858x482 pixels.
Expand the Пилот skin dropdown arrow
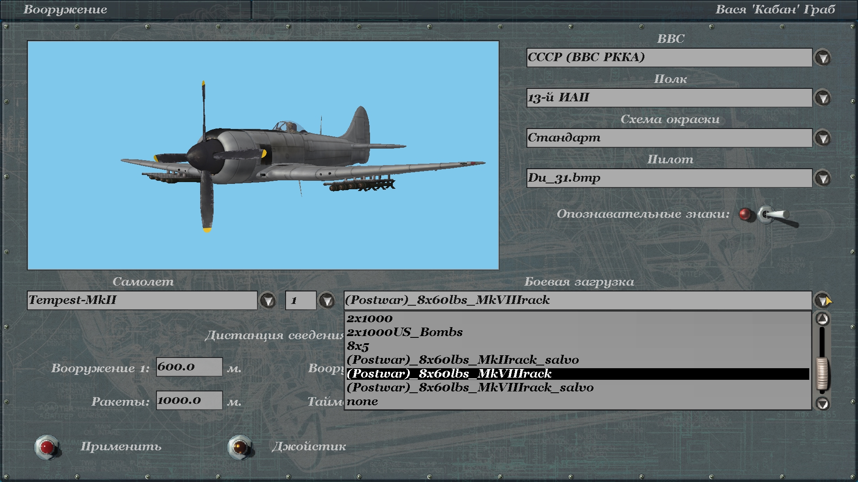click(x=823, y=179)
